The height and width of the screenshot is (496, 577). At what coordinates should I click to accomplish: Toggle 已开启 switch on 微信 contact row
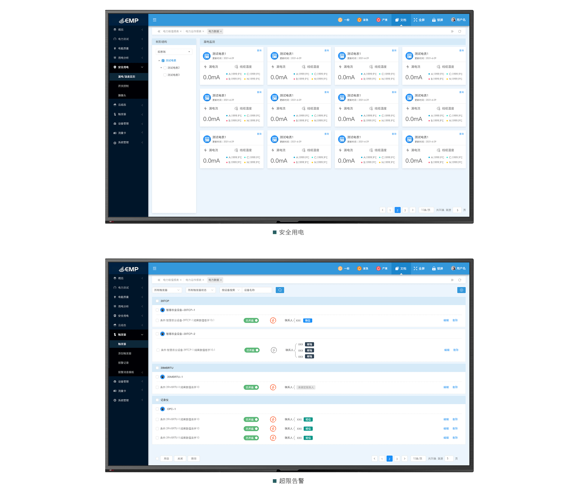pos(251,320)
